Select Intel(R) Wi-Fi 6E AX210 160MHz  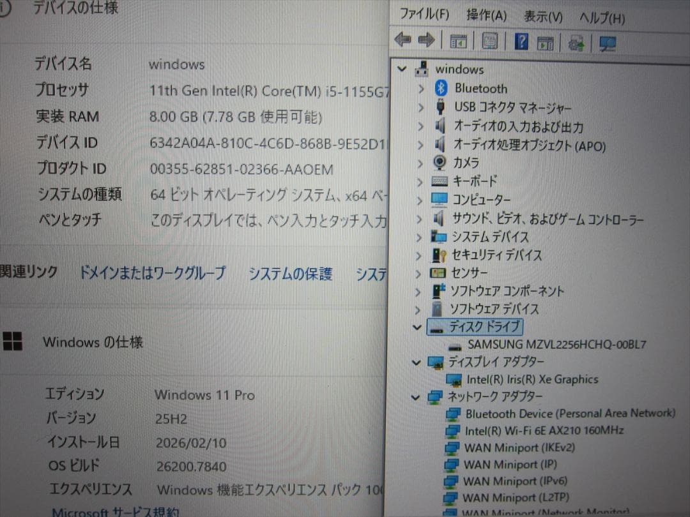point(544,430)
